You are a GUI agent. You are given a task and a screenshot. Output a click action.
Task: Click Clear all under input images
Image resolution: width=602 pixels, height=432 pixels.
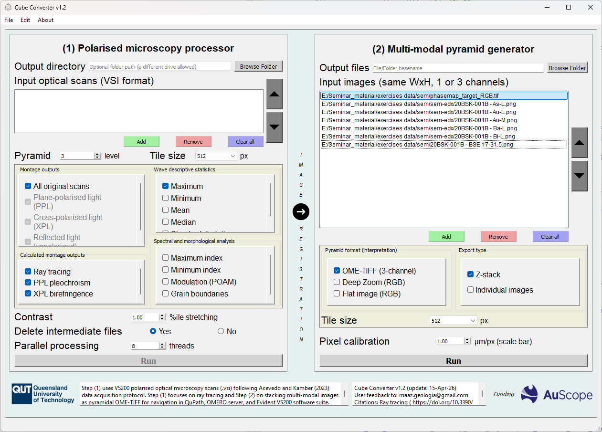click(x=550, y=237)
